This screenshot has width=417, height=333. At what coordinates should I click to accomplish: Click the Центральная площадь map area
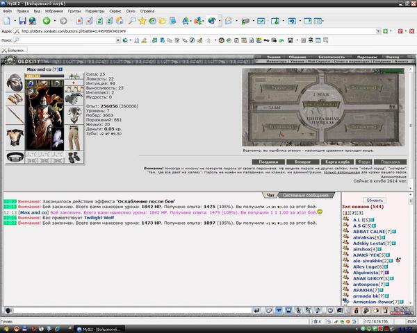coord(322,120)
